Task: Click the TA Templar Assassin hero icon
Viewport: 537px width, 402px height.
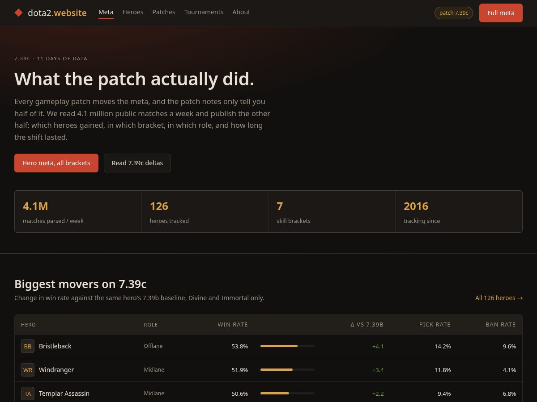Action: pos(28,394)
